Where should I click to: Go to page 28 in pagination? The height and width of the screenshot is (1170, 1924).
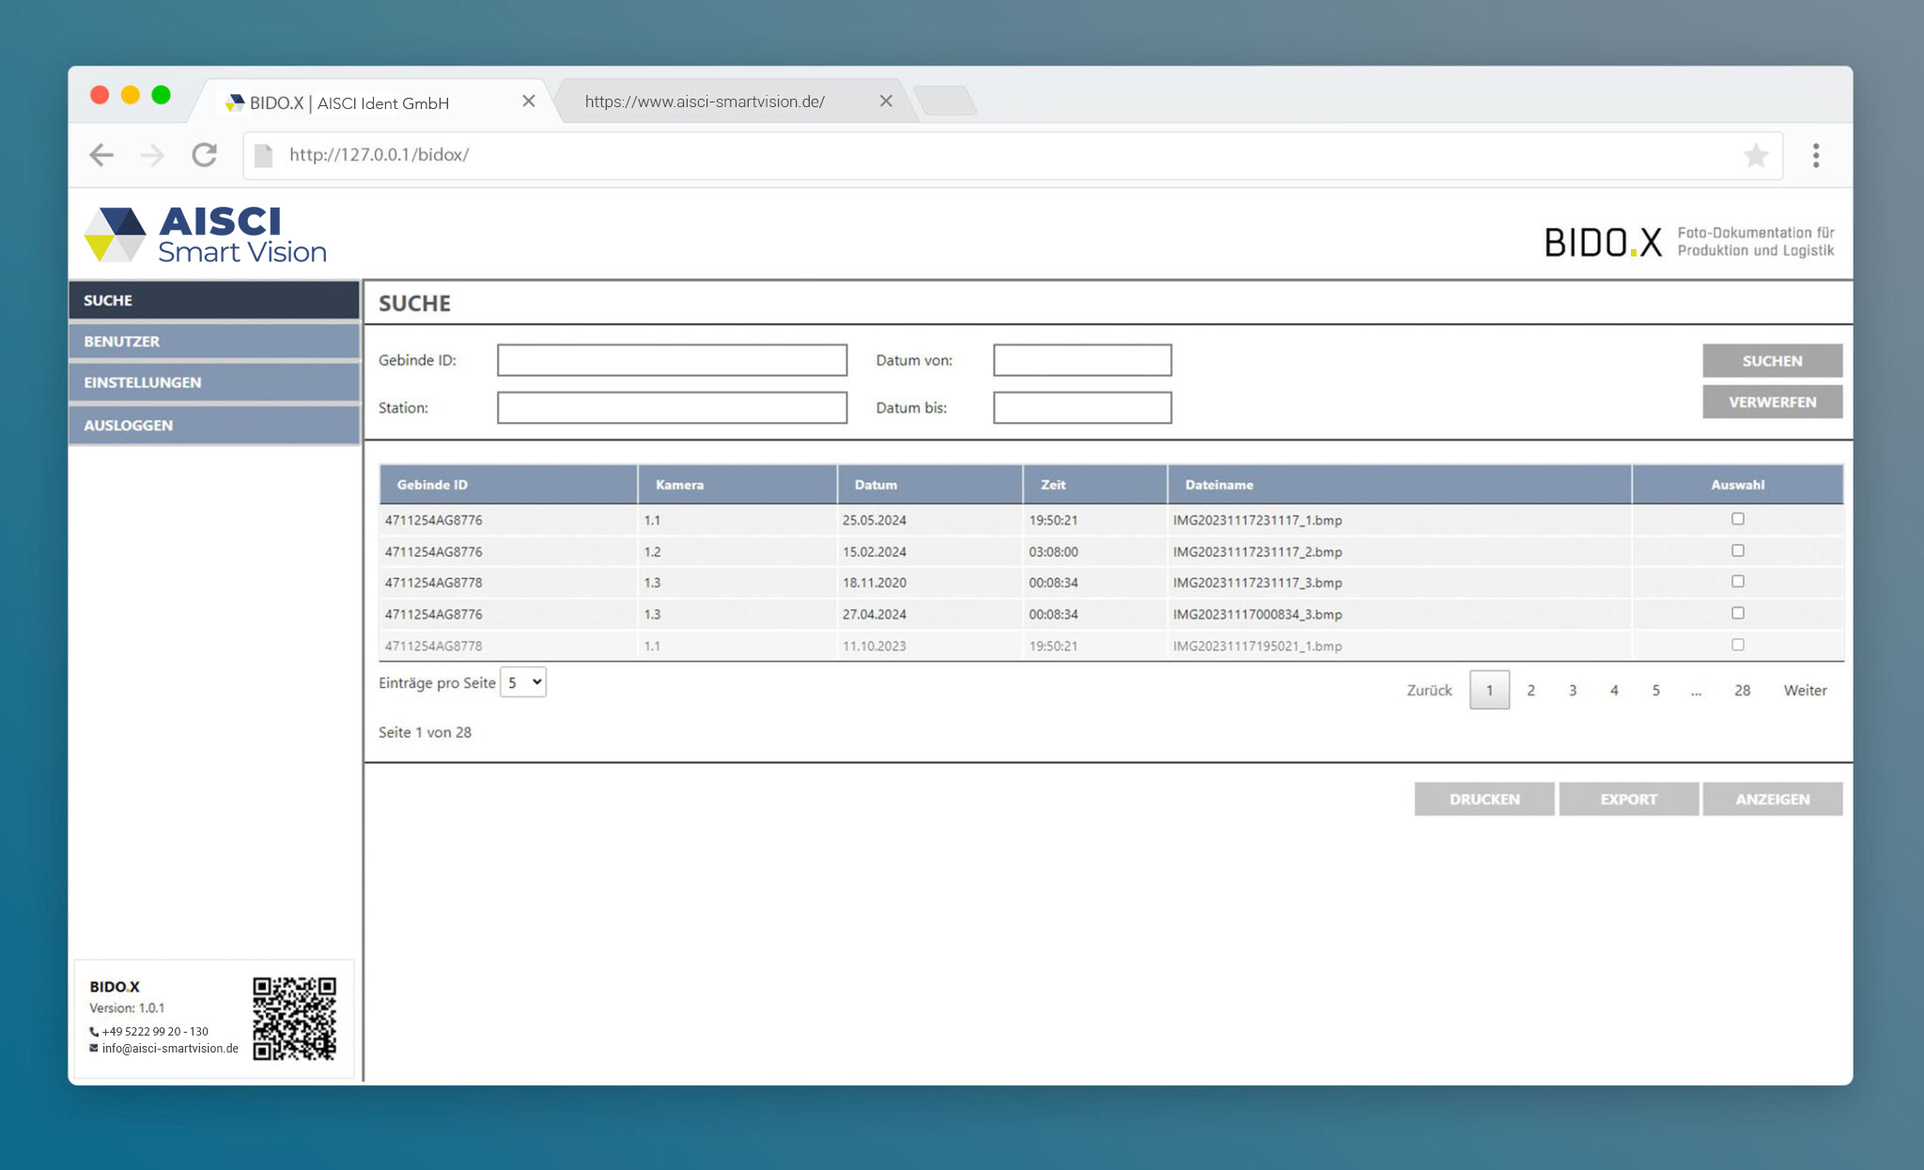tap(1742, 690)
